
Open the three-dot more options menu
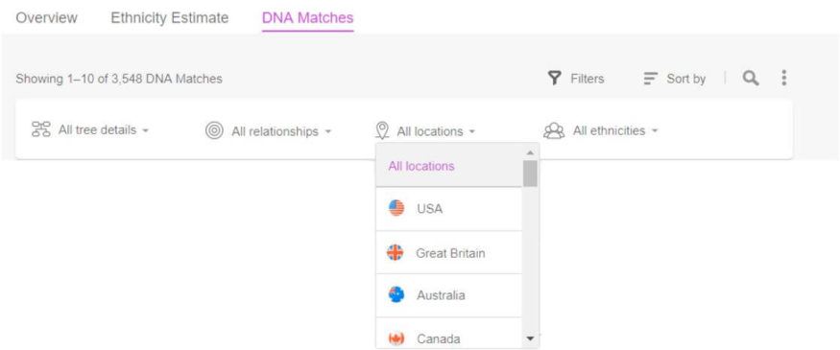(x=783, y=78)
